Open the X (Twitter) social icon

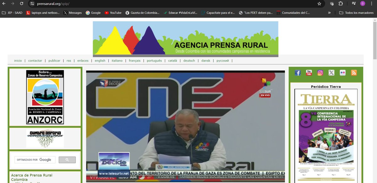pos(331,73)
